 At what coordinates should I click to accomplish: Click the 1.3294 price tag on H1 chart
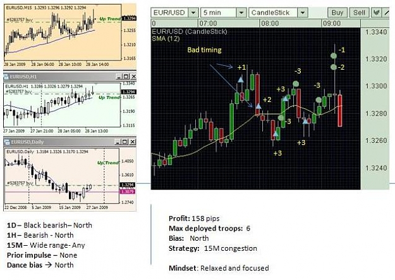point(129,92)
